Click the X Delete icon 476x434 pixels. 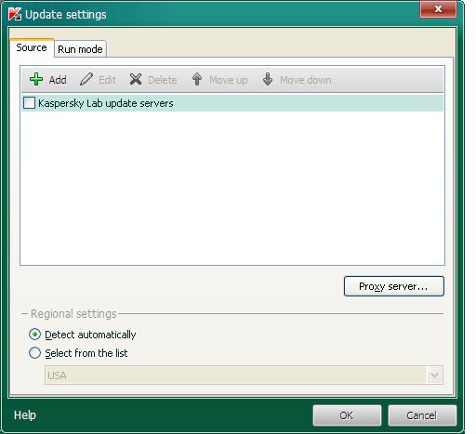pyautogui.click(x=136, y=79)
